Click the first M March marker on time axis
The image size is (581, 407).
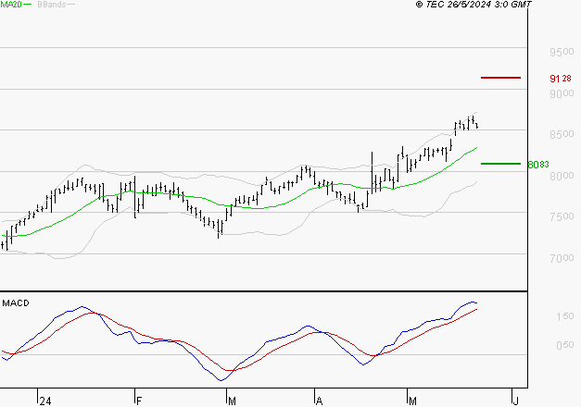[x=232, y=401]
